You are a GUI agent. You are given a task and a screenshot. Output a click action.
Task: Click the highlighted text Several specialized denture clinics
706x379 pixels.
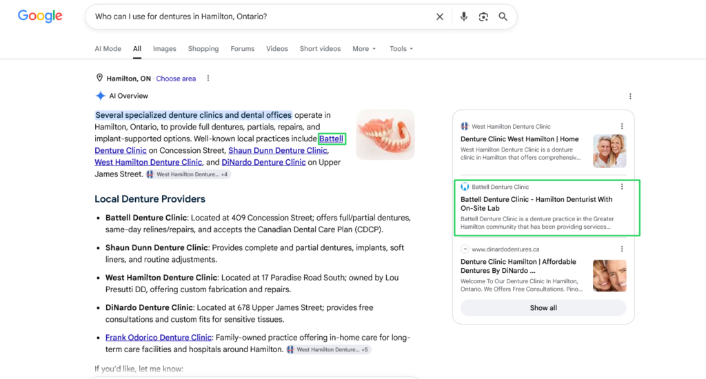(x=194, y=115)
